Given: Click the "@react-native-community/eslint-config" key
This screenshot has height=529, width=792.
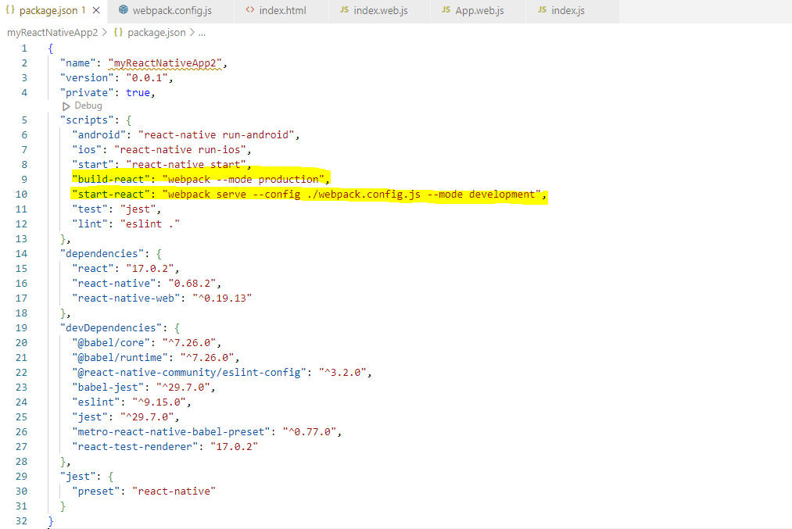Looking at the screenshot, I should click(189, 373).
